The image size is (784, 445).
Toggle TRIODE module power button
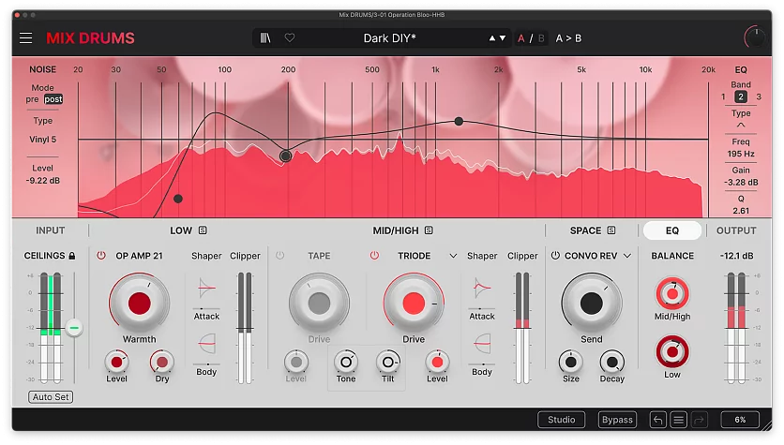point(374,255)
